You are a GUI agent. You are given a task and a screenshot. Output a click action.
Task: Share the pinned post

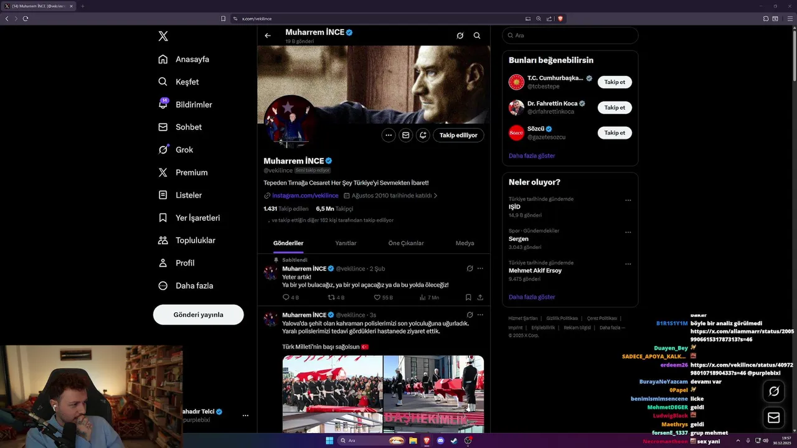[x=480, y=297]
